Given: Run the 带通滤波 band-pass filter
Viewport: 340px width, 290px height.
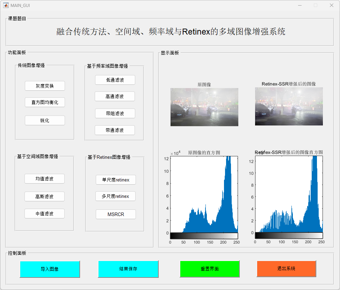Looking at the screenshot, I should tap(115, 130).
